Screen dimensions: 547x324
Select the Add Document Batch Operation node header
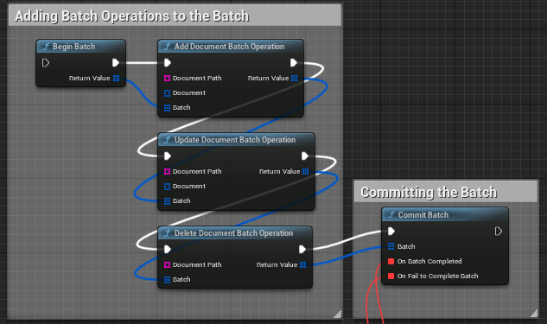[231, 47]
